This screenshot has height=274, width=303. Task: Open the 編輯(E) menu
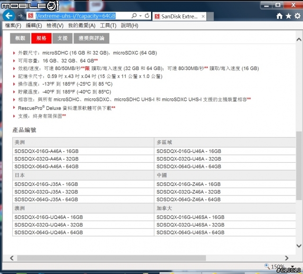[x=34, y=26]
